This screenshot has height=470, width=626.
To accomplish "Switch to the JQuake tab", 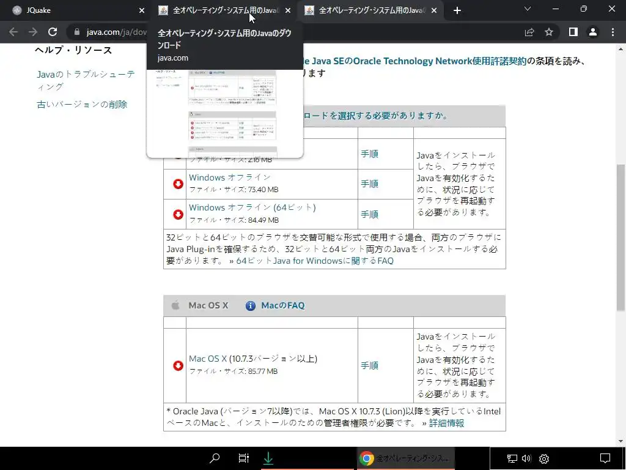I will pos(76,10).
